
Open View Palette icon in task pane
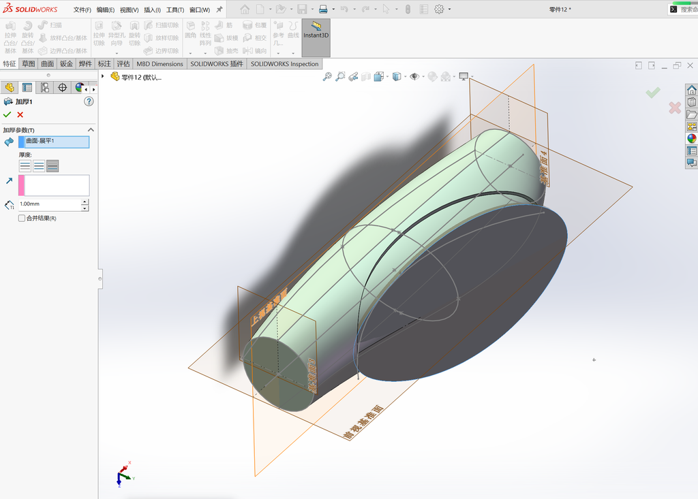click(691, 127)
